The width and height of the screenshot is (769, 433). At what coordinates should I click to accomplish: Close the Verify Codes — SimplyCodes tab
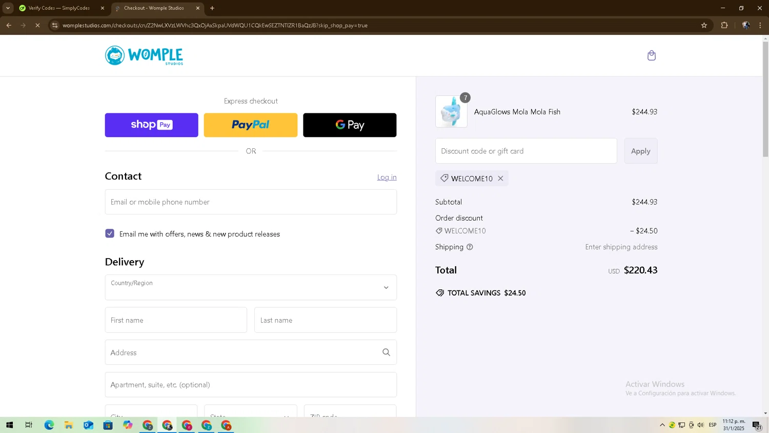coord(102,8)
